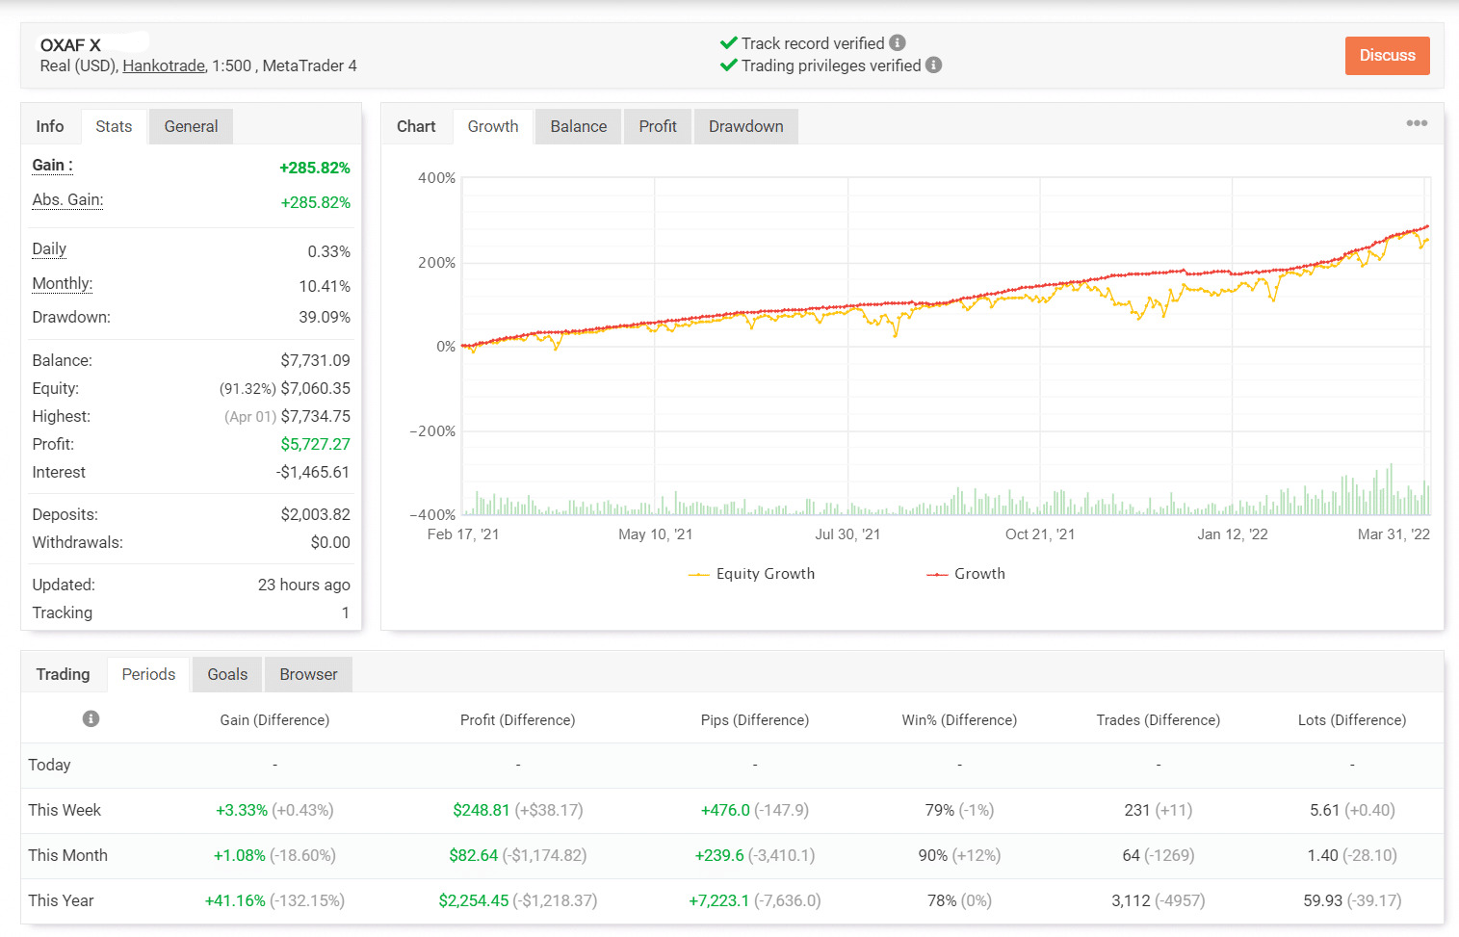The image size is (1459, 937).
Task: Click the green Track record verified checkmark
Action: (x=729, y=43)
